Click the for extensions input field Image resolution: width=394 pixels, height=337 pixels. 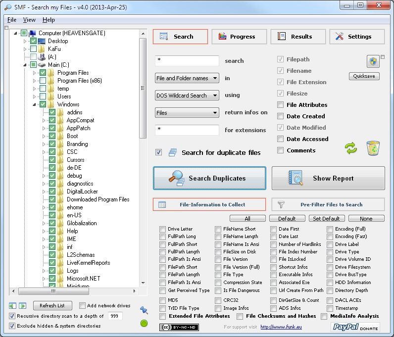tap(187, 130)
